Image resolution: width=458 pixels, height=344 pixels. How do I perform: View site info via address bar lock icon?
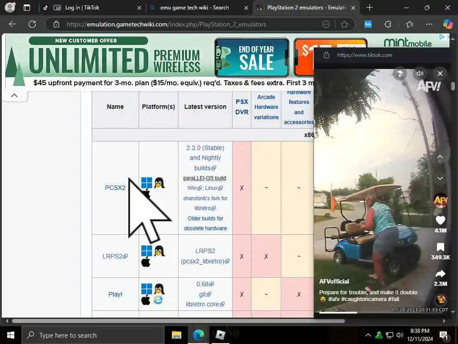(56, 24)
